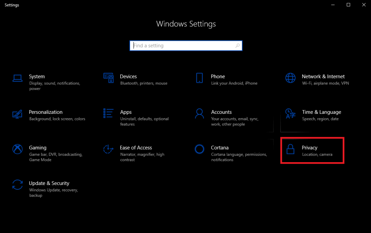Screen dimensions: 371x233
Task: Click 'Background, lock screen, colors' description
Action: click(x=57, y=119)
